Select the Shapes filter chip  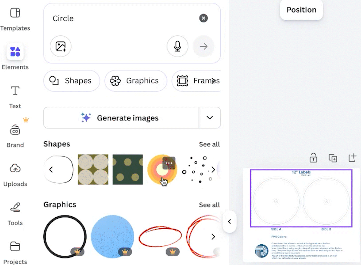[72, 81]
